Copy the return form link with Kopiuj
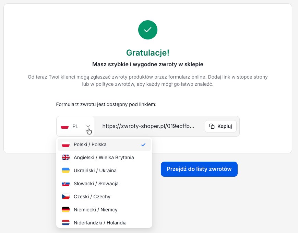Viewport: 298px width, 233px height. click(220, 126)
